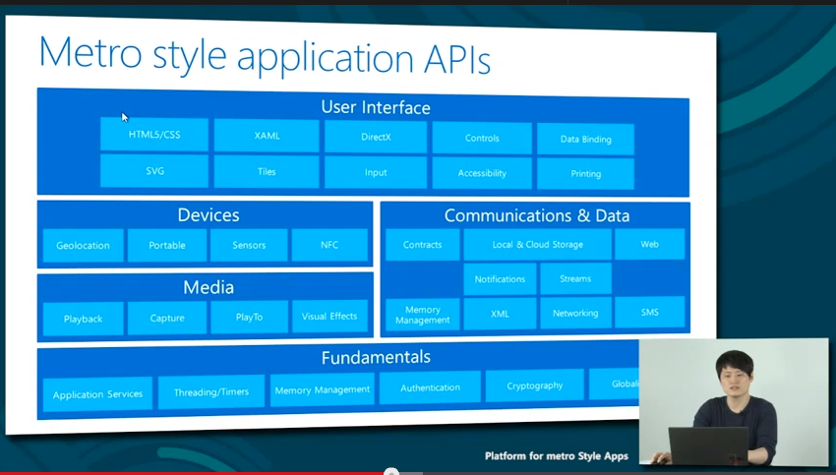Click the HTML5/CSS tile

[154, 135]
